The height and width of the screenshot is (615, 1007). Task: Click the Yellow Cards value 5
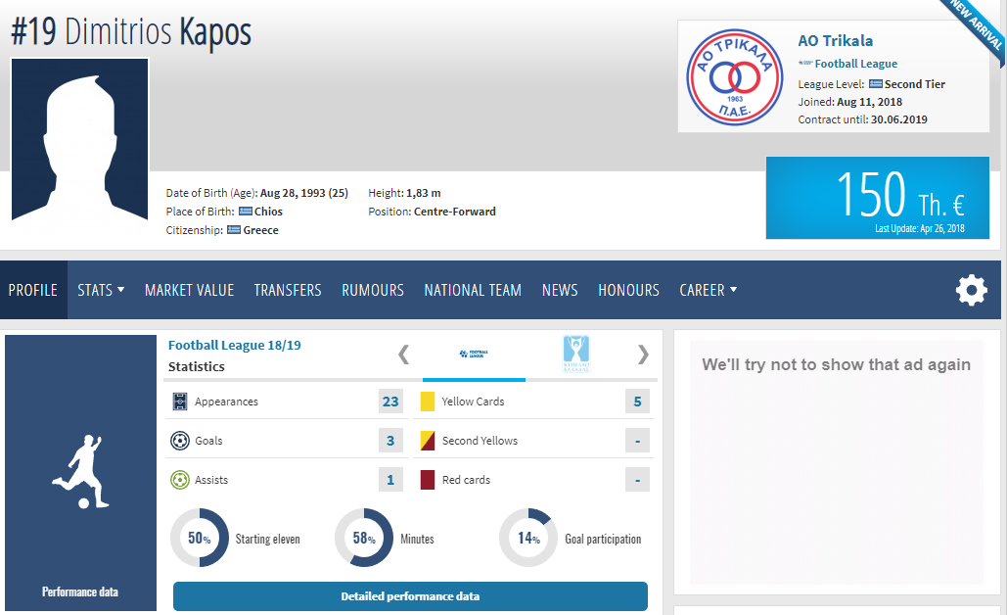click(x=637, y=402)
